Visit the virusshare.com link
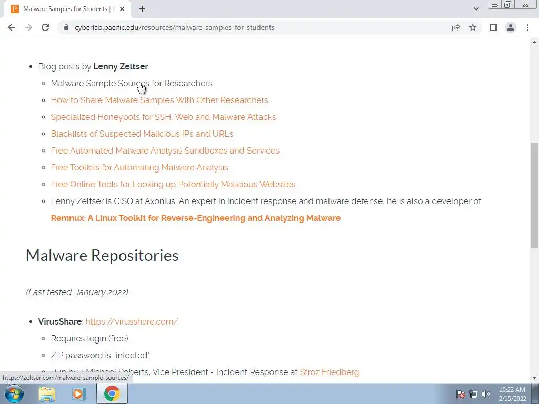539x404 pixels. pyautogui.click(x=132, y=321)
